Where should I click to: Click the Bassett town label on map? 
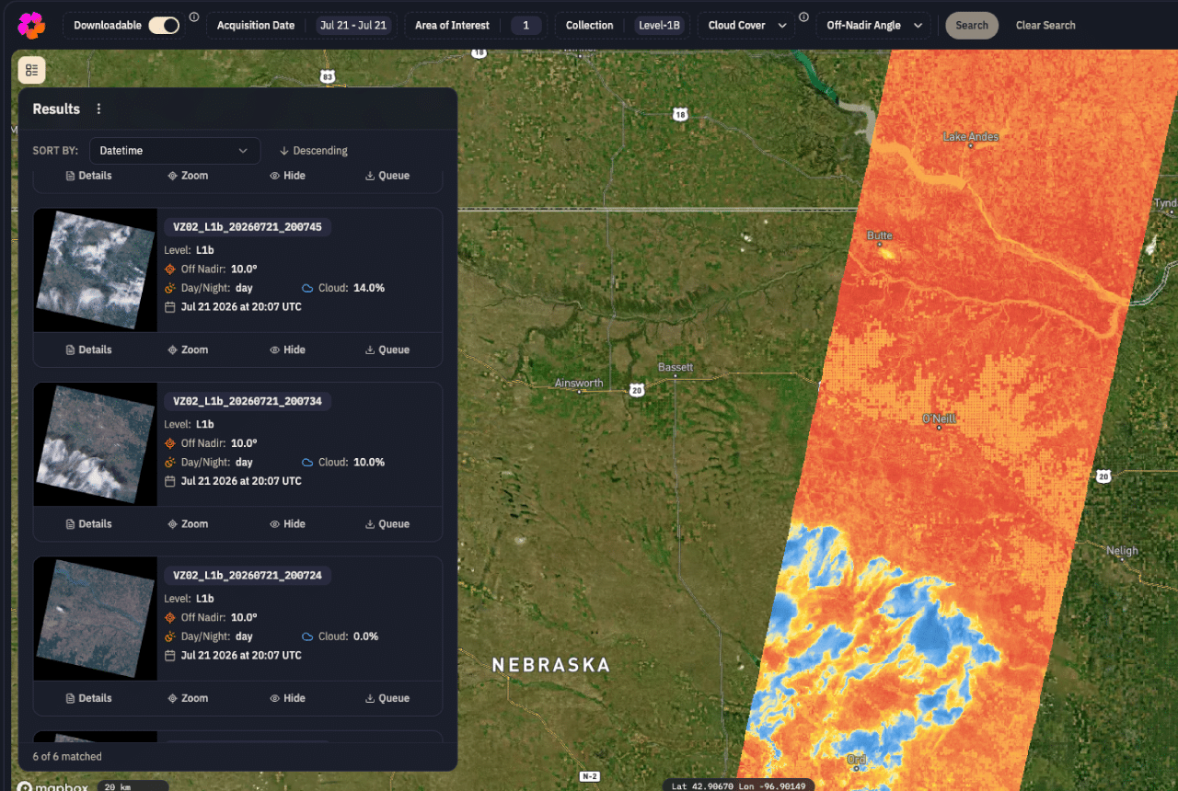point(676,367)
